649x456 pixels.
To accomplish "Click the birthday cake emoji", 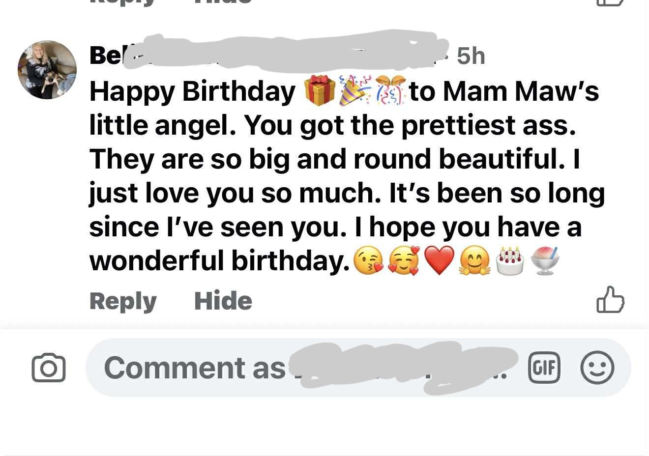I will (x=510, y=260).
